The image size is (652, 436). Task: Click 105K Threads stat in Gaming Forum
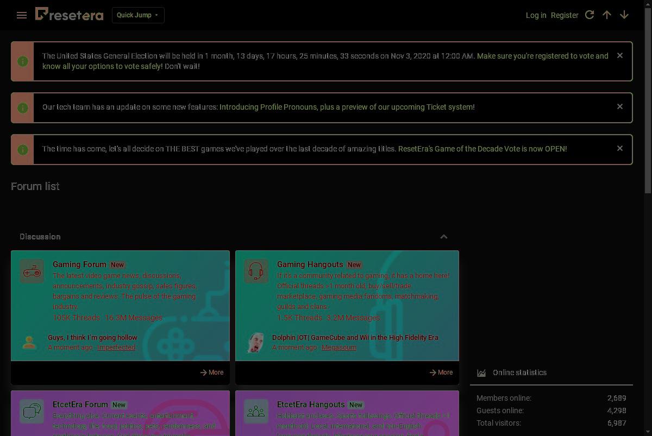click(x=76, y=318)
